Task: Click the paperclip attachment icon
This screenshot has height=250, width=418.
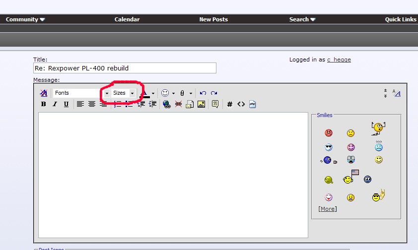Action: pos(182,93)
